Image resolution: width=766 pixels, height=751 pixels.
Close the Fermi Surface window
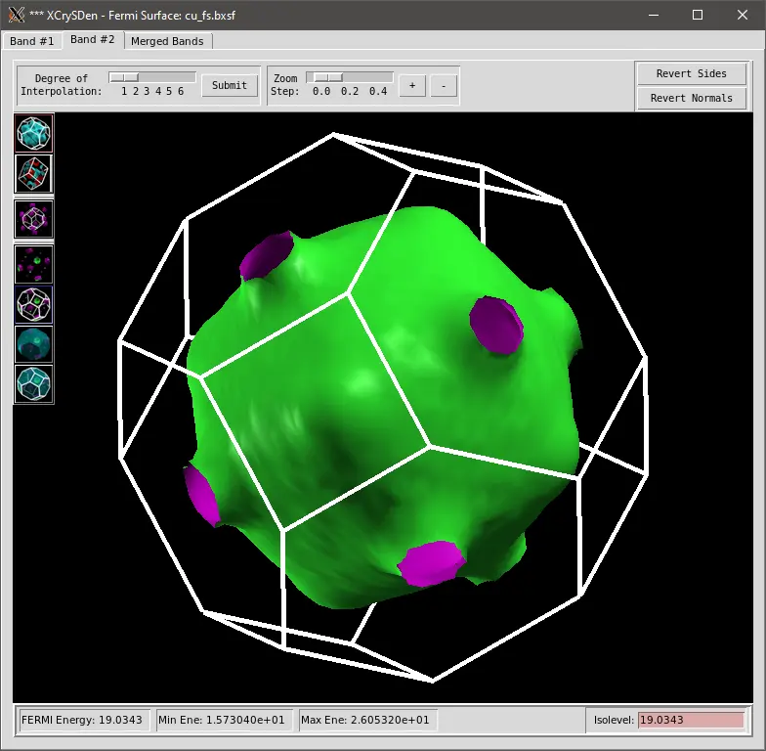click(x=743, y=16)
